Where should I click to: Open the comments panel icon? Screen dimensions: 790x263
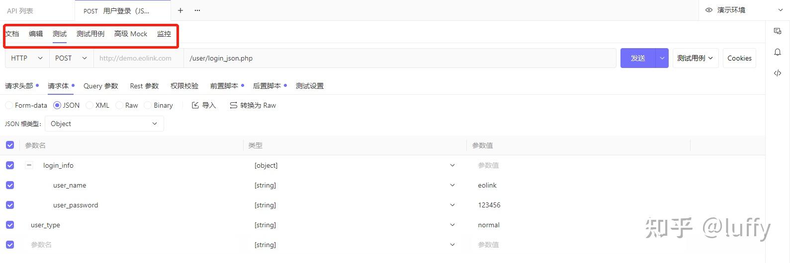pos(778,31)
